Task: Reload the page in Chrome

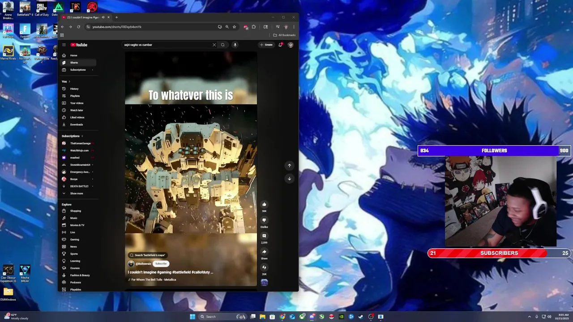Action: (x=78, y=27)
